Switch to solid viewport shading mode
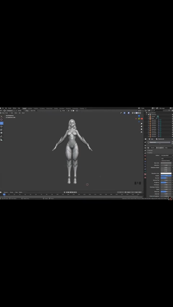This screenshot has width=173, height=307. click(137, 113)
